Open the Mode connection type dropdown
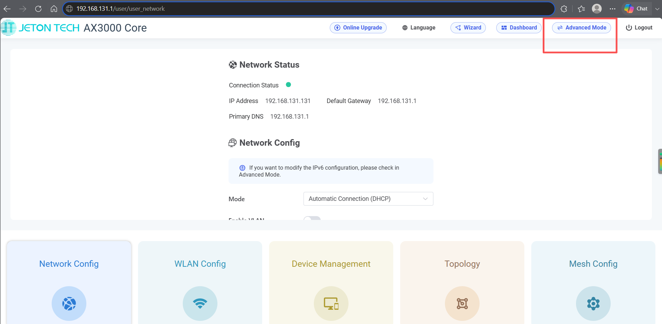662x324 pixels. pyautogui.click(x=368, y=199)
